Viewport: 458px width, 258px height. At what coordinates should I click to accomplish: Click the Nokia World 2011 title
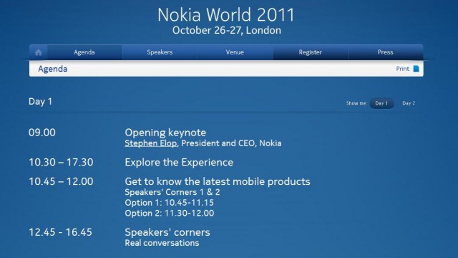coord(226,14)
